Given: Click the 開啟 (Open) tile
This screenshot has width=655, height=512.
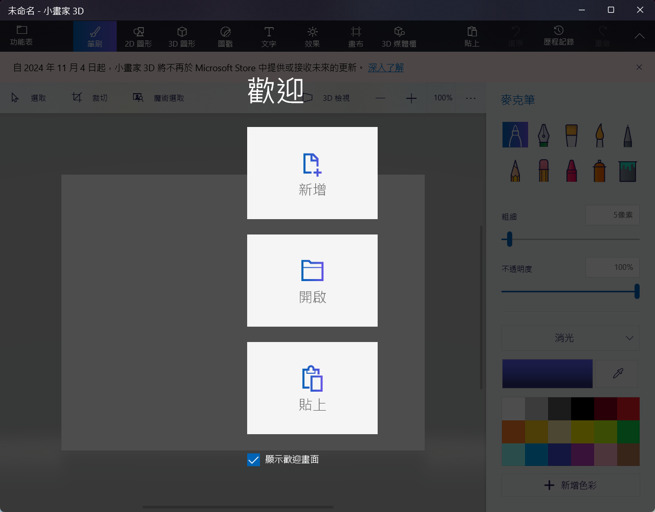Looking at the screenshot, I should [x=312, y=281].
